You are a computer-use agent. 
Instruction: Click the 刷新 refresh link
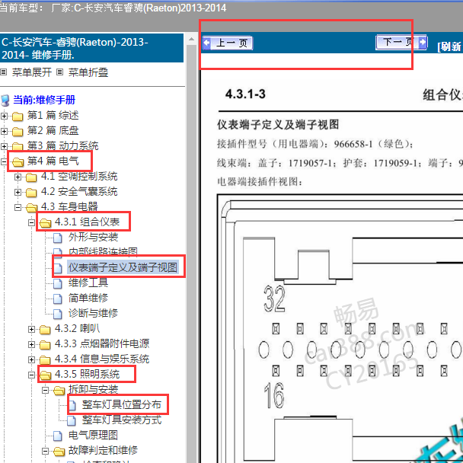pos(450,46)
